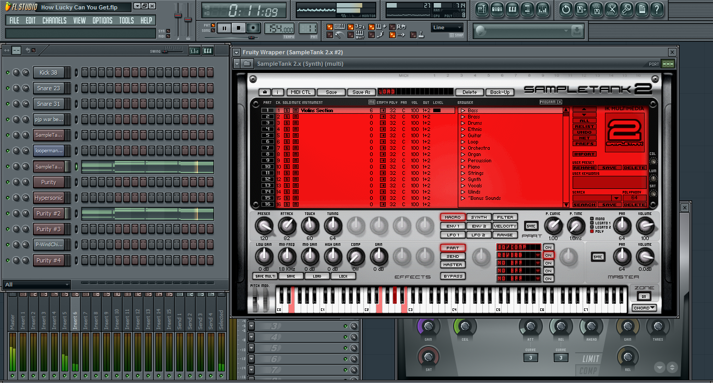Click the ATTACK knob
The image size is (713, 383).
click(x=287, y=226)
